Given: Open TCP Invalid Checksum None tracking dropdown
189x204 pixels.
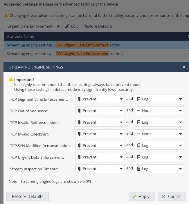Looking at the screenshot, I should (159, 134).
